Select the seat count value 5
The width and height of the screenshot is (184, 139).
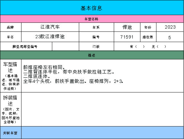pyautogui.click(x=170, y=37)
